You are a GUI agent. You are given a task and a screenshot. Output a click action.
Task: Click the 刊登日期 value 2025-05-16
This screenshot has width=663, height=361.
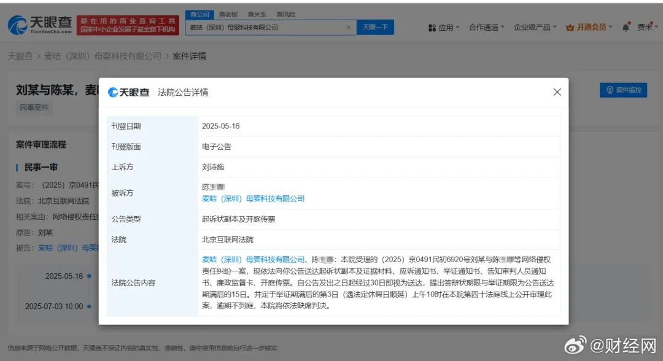(221, 126)
